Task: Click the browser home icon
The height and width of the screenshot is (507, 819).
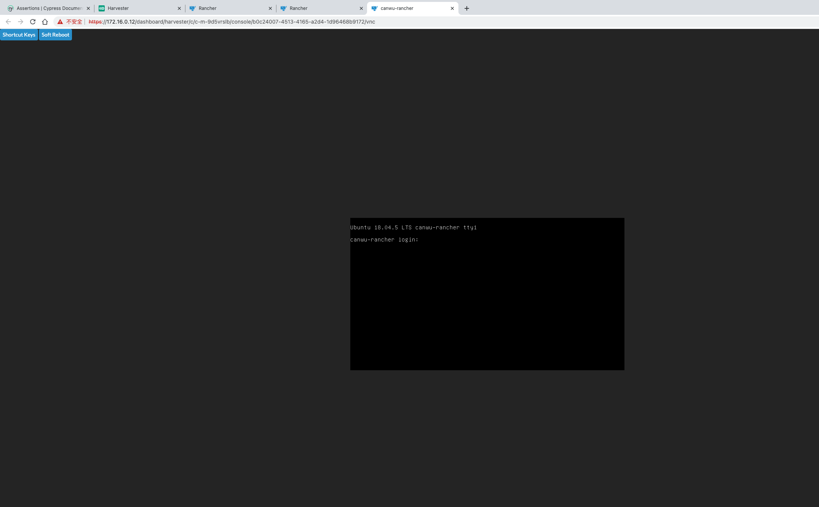Action: [x=45, y=22]
